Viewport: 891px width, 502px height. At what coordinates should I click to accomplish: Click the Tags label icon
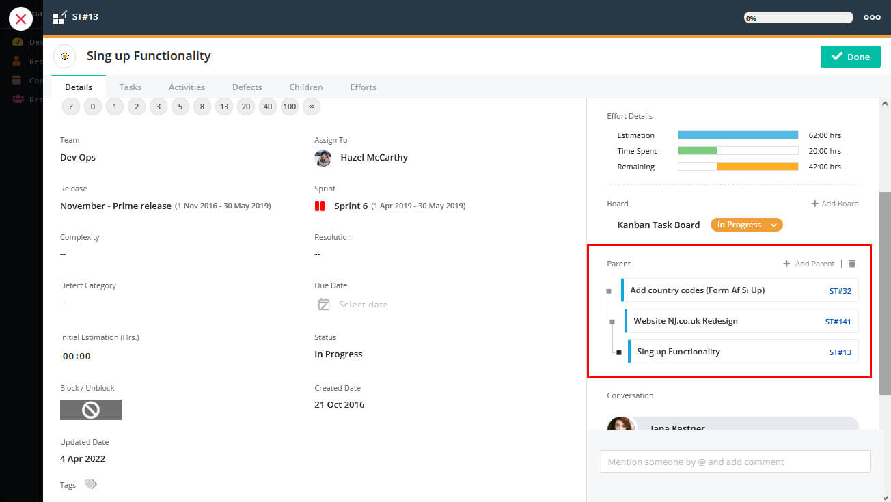pyautogui.click(x=90, y=484)
